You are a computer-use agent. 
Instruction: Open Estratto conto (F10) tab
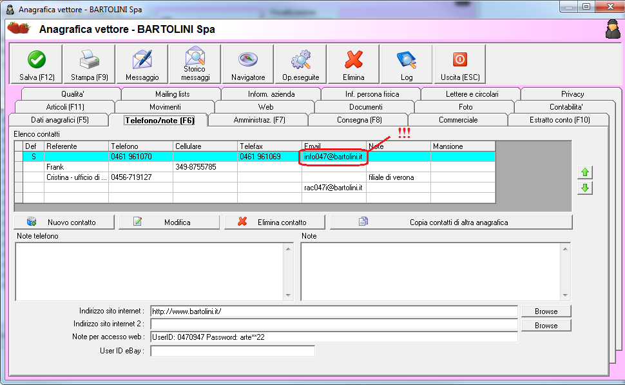[x=560, y=120]
